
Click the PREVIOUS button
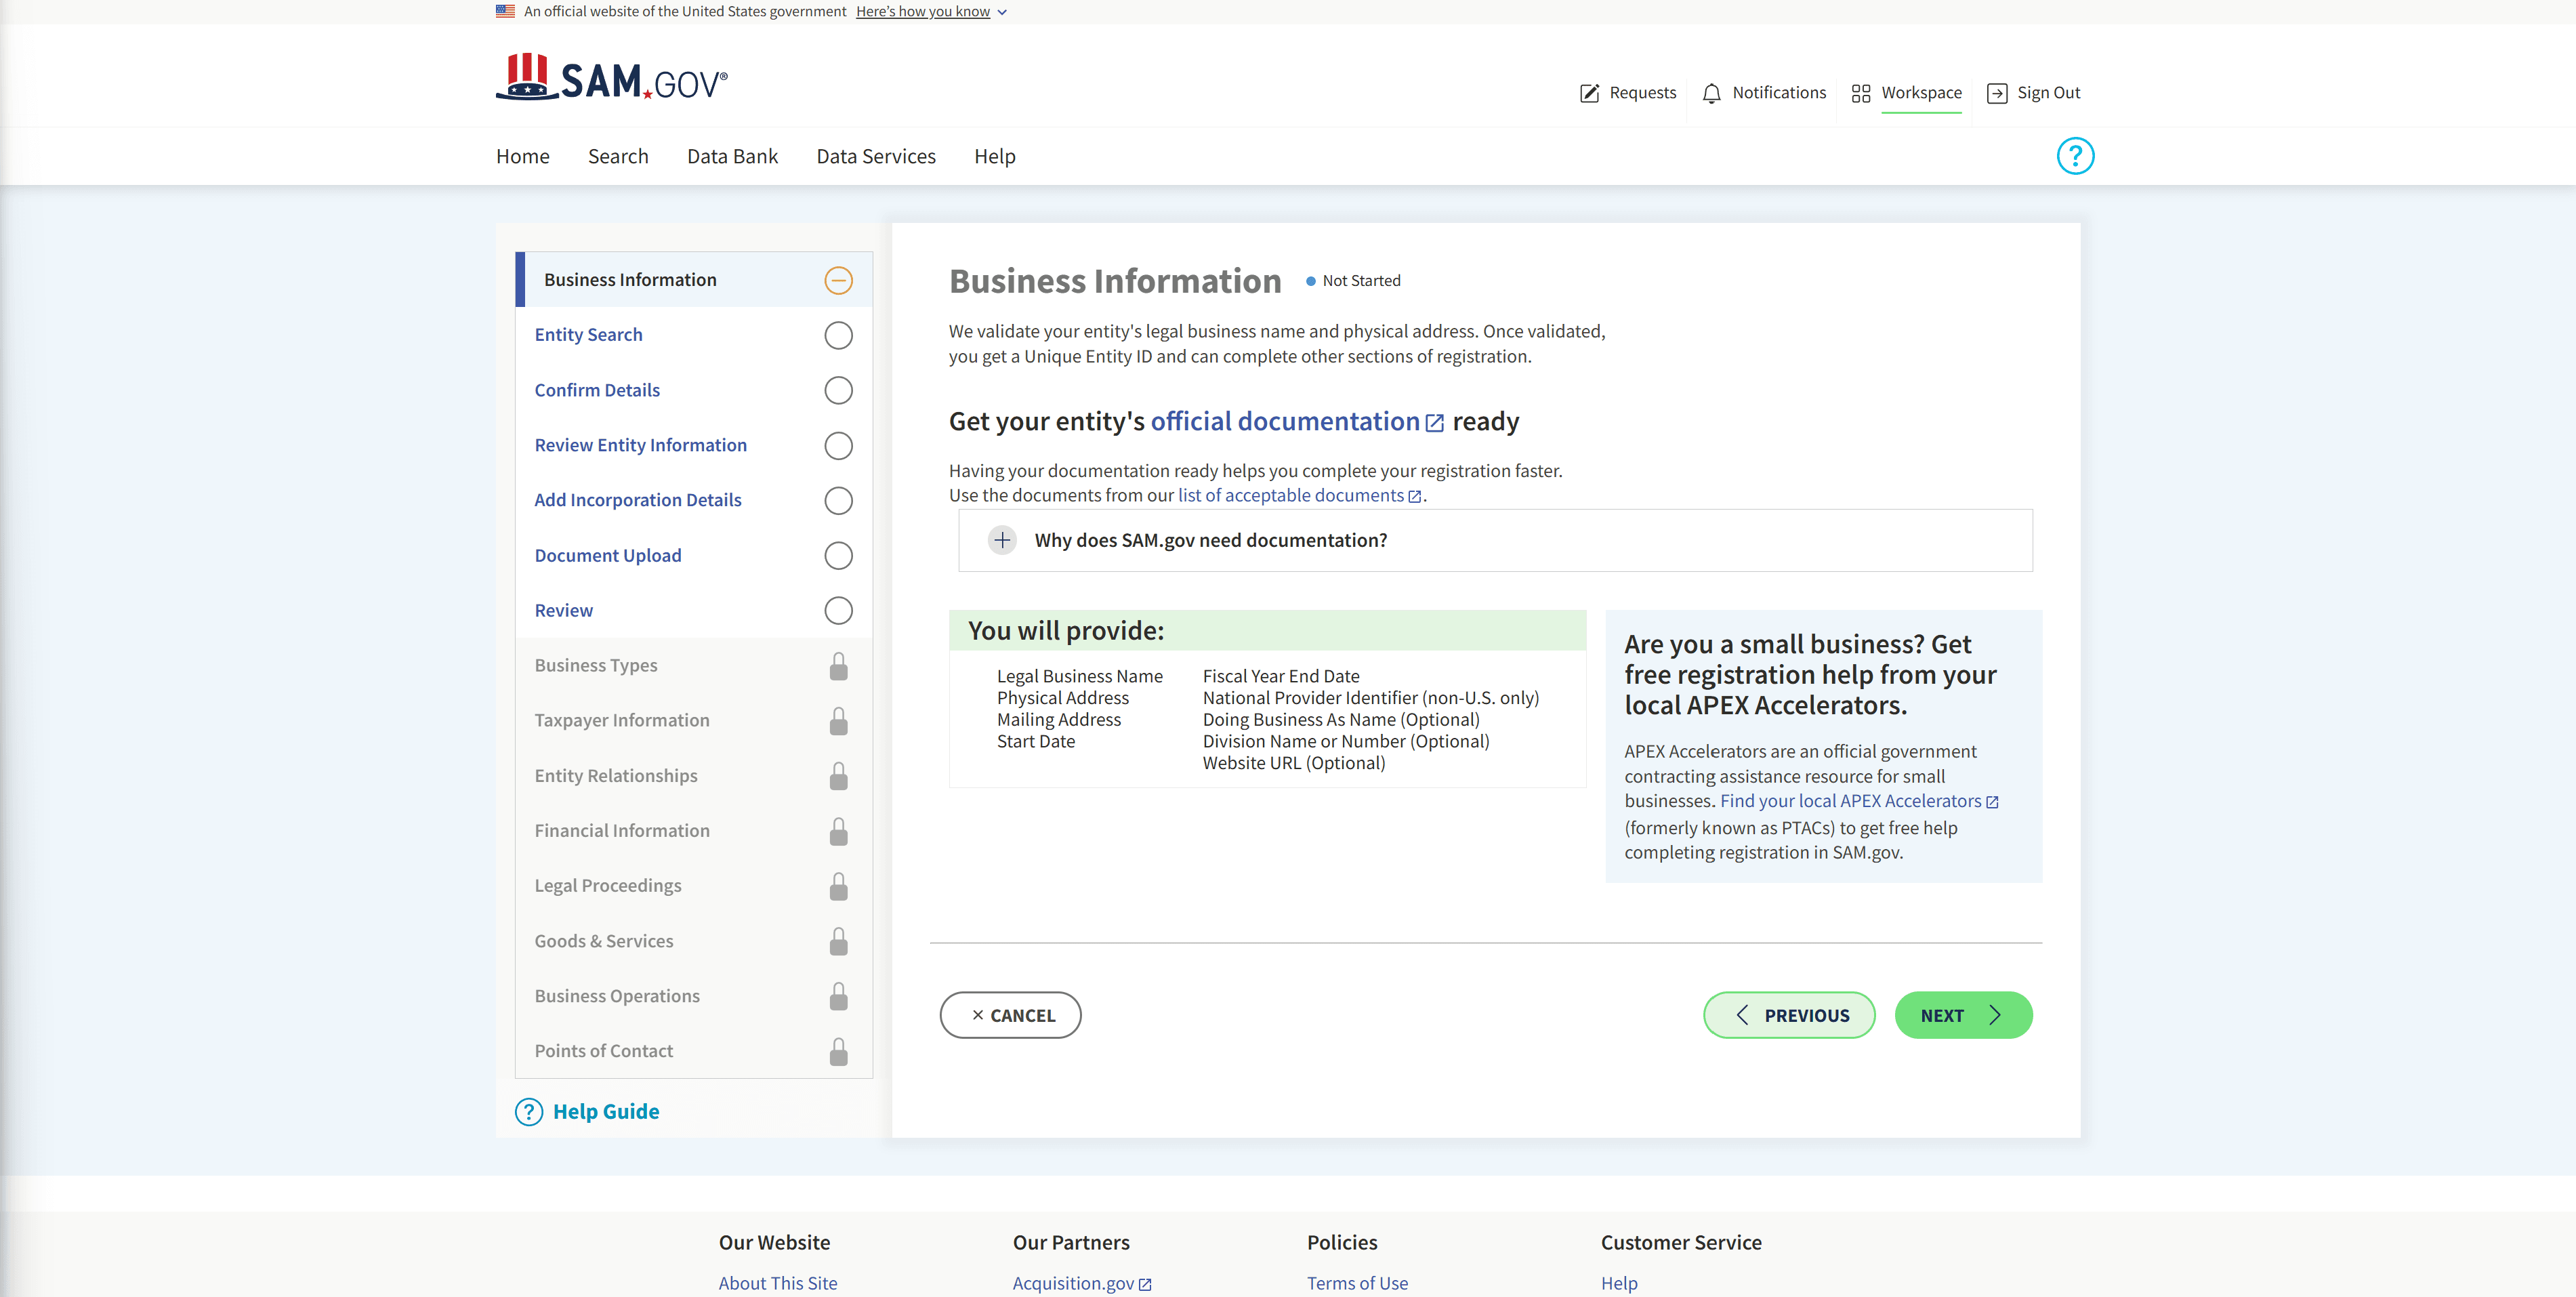[x=1788, y=1015]
